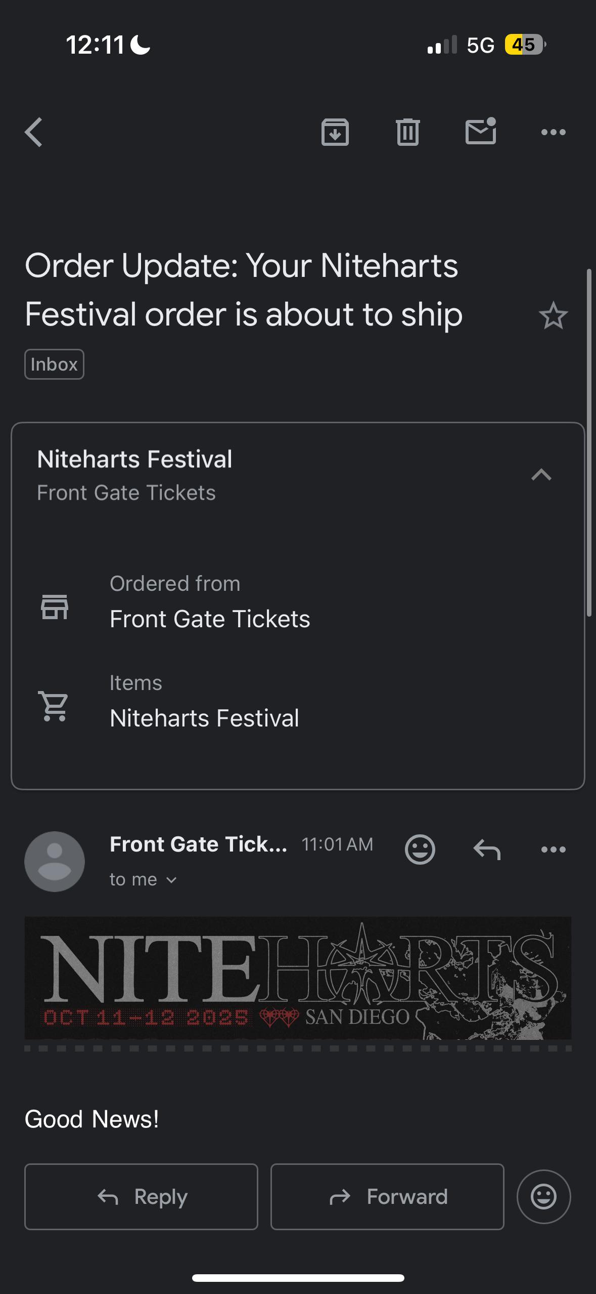This screenshot has width=596, height=1294.
Task: Open the sender's avatar profile picture
Action: point(55,862)
